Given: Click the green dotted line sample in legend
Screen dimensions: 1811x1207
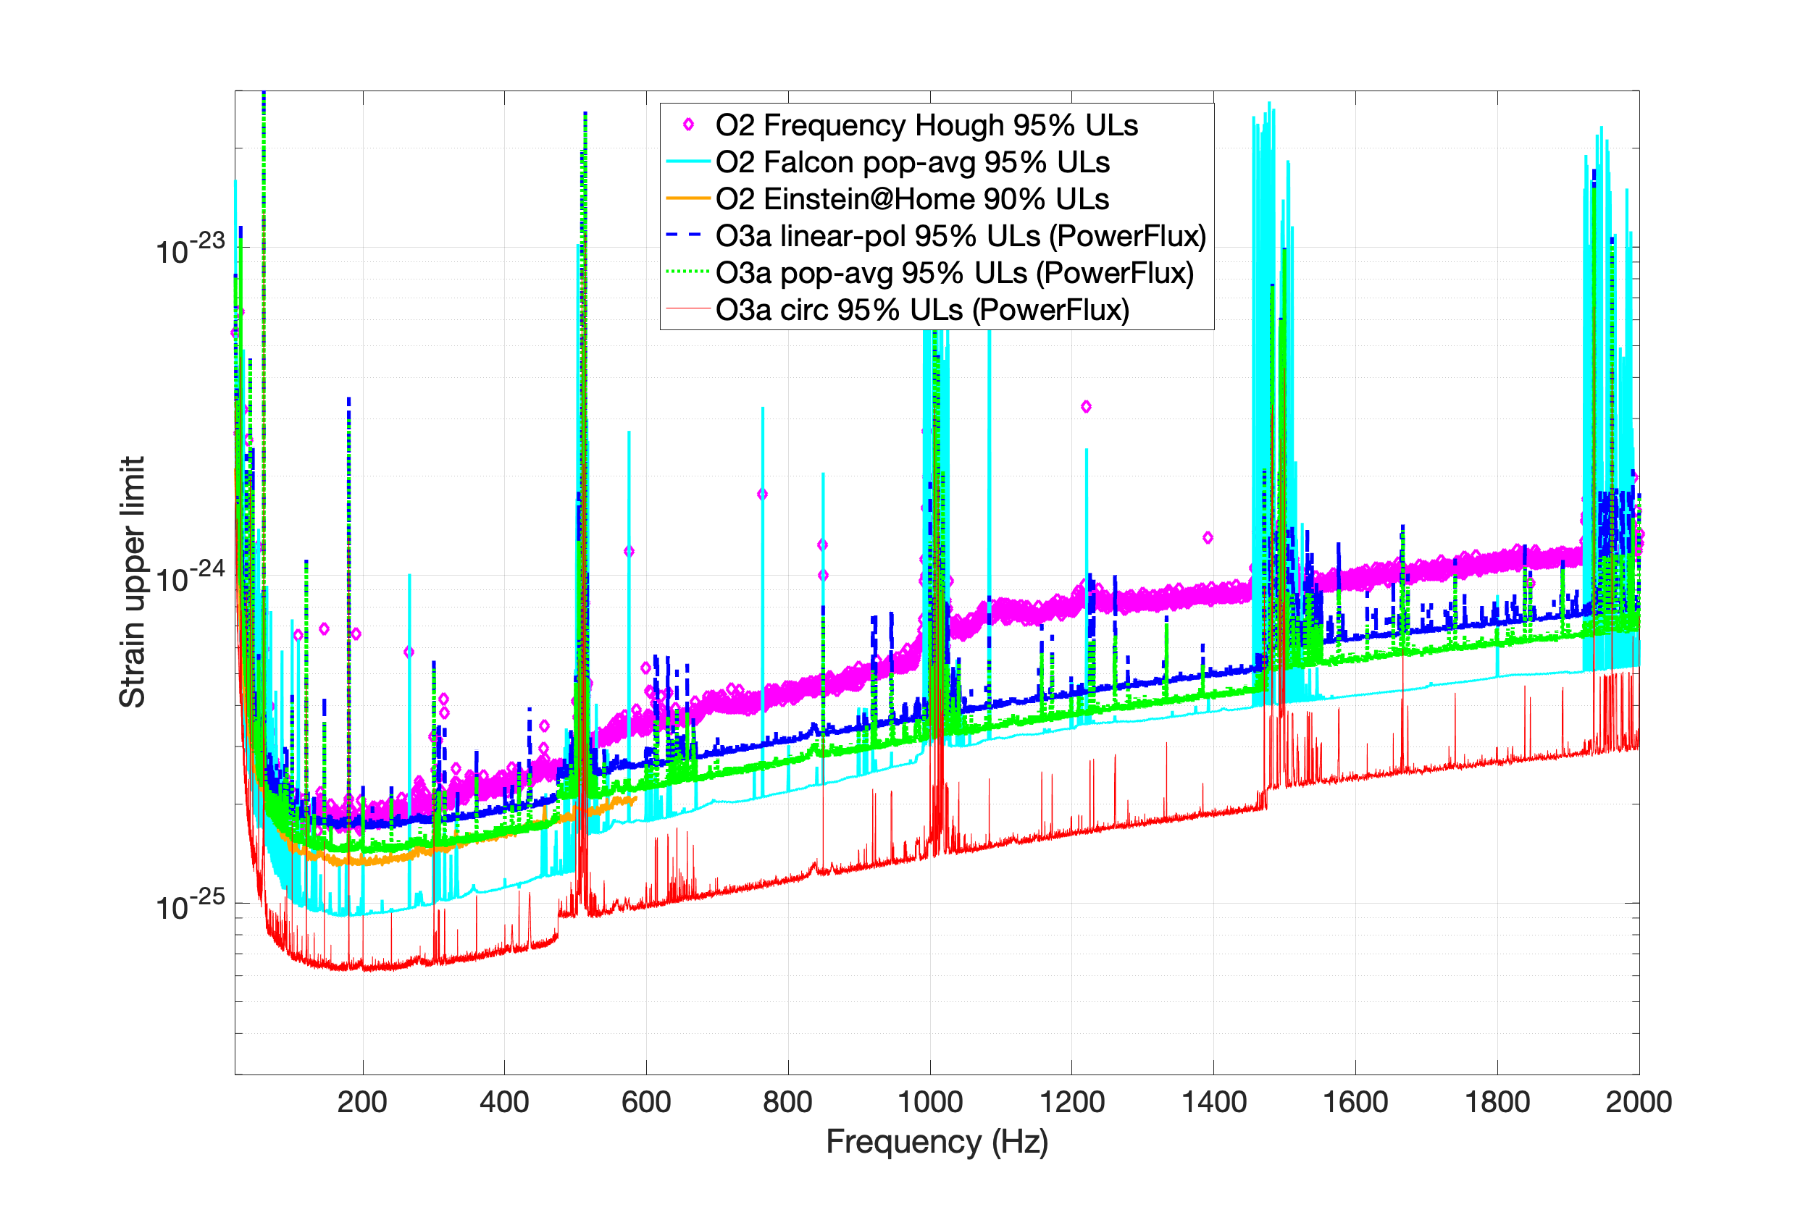Looking at the screenshot, I should 687,272.
